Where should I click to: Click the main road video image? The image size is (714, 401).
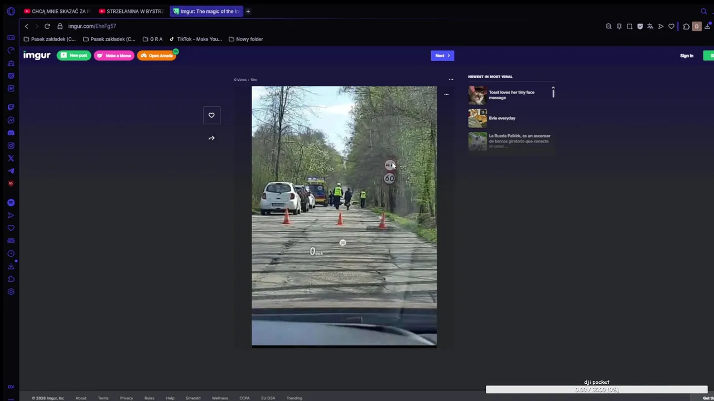coord(344,217)
